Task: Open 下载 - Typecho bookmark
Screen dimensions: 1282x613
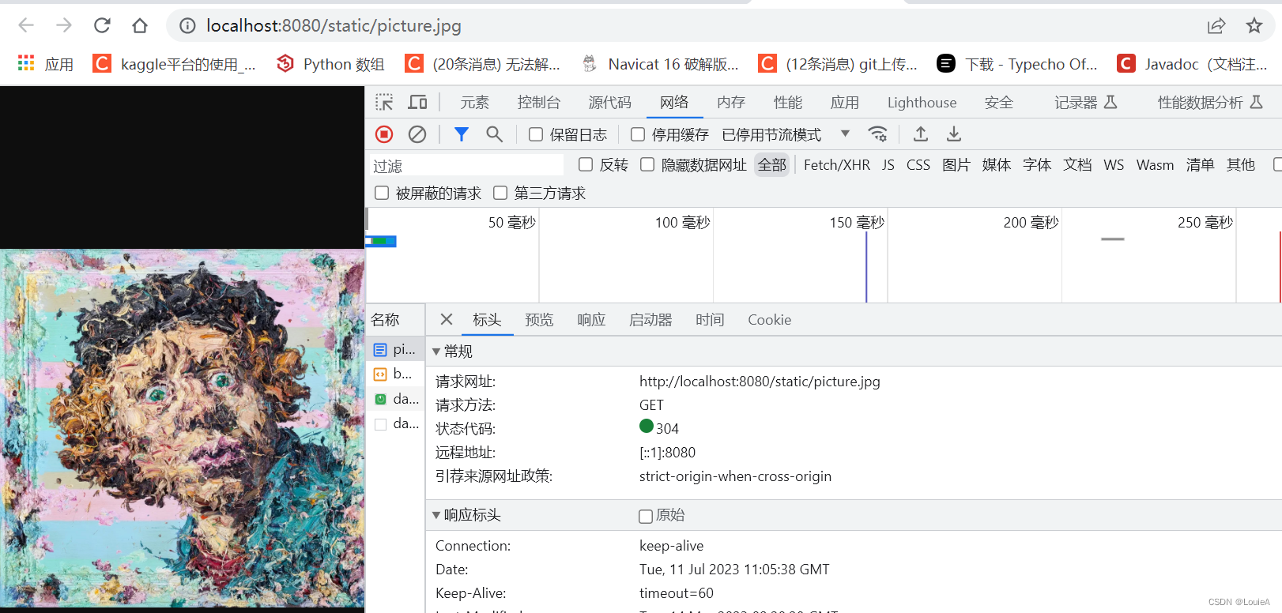Action: 1017,64
